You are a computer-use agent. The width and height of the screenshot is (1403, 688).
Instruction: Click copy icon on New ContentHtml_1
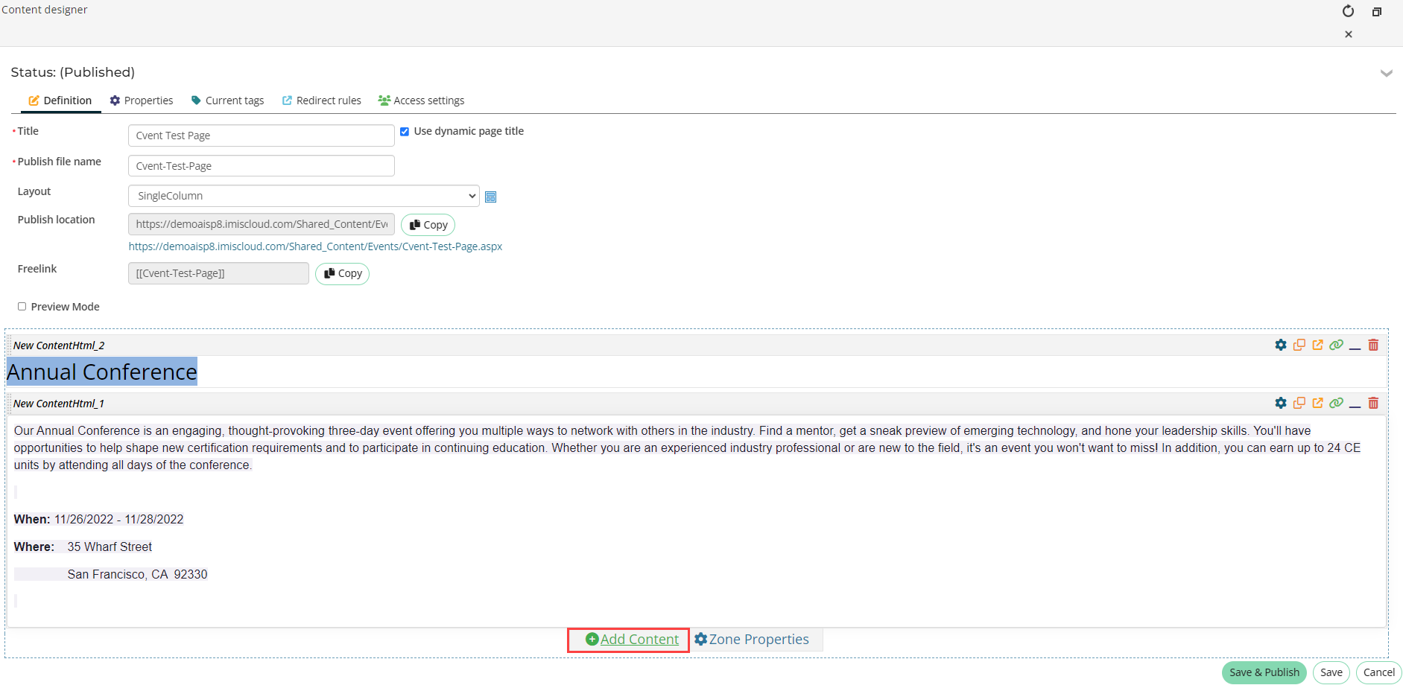[1299, 403]
